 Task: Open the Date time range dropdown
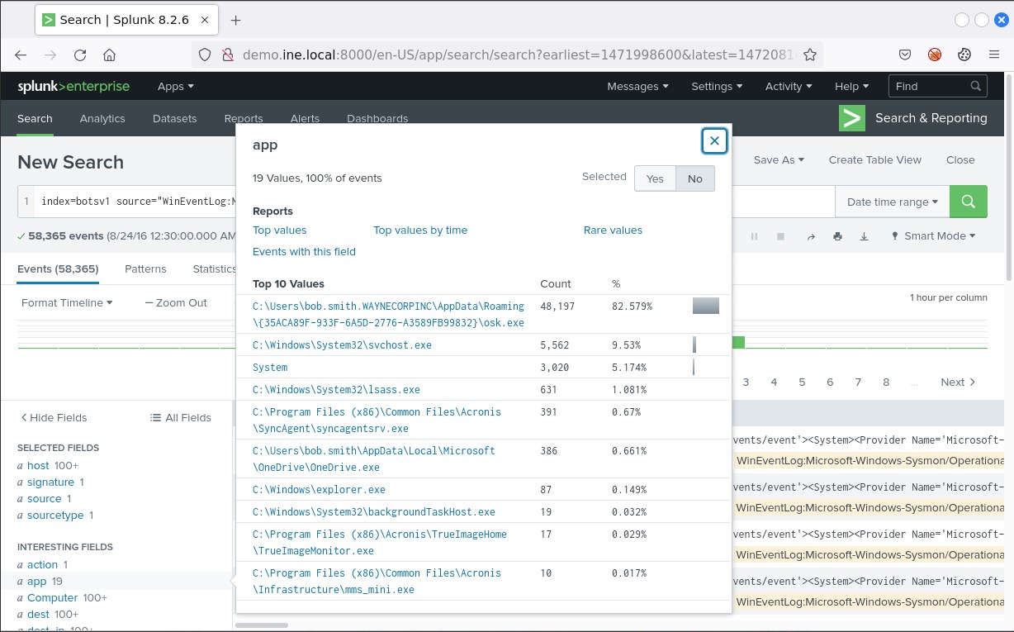[892, 202]
